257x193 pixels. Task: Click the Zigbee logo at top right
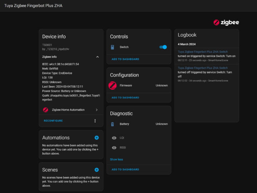(x=226, y=22)
